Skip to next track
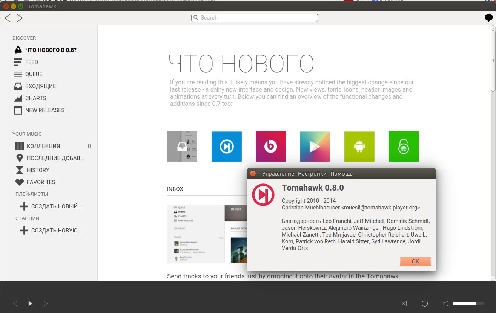Image resolution: width=496 pixels, height=313 pixels. pos(45,304)
